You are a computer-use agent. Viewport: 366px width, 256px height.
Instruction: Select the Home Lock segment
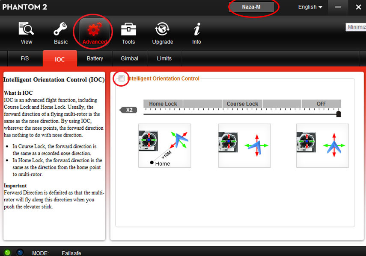163,104
